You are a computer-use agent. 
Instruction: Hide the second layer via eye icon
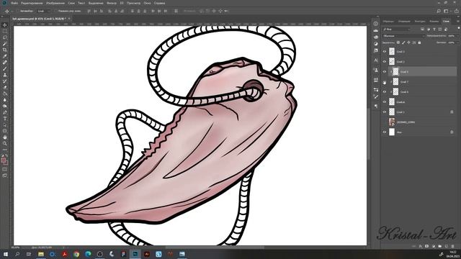tap(384, 62)
